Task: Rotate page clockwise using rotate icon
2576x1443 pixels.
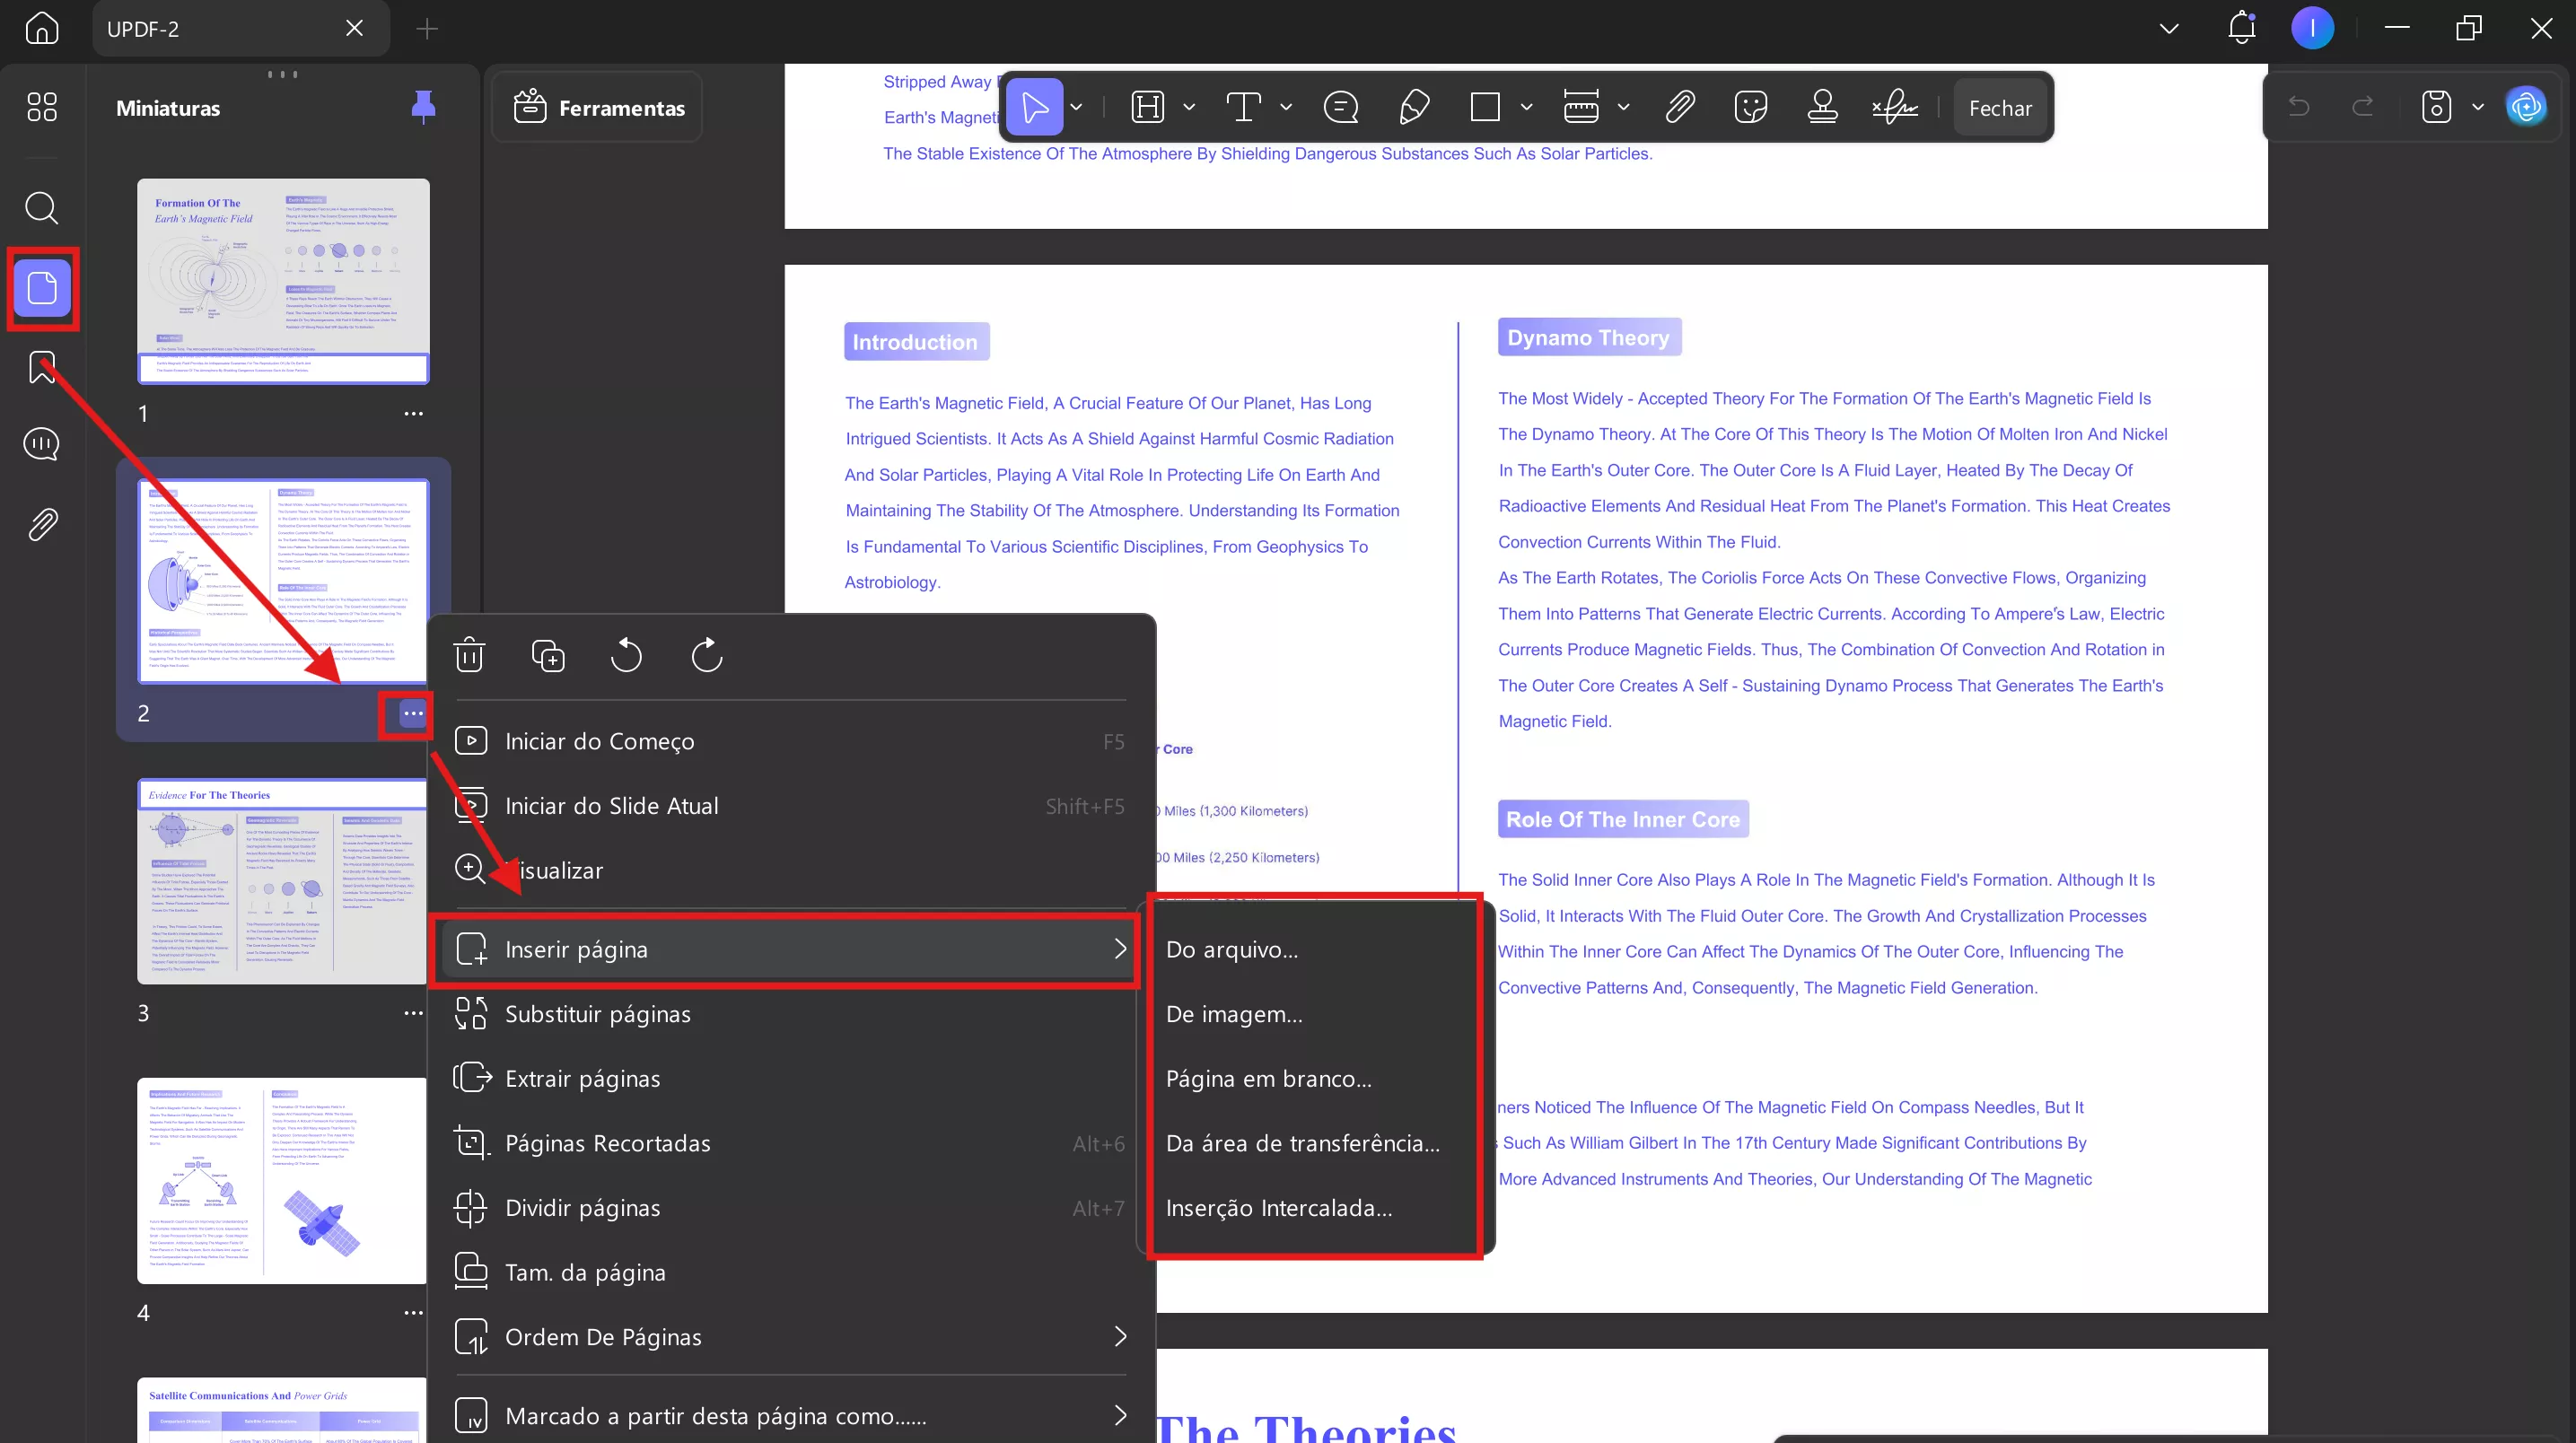Action: click(706, 656)
